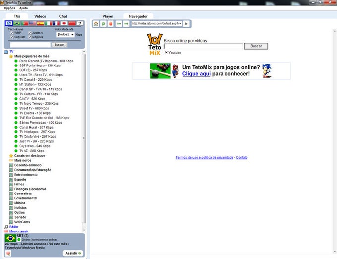Navigate back with left green arrow
The height and width of the screenshot is (259, 337).
(x=119, y=24)
